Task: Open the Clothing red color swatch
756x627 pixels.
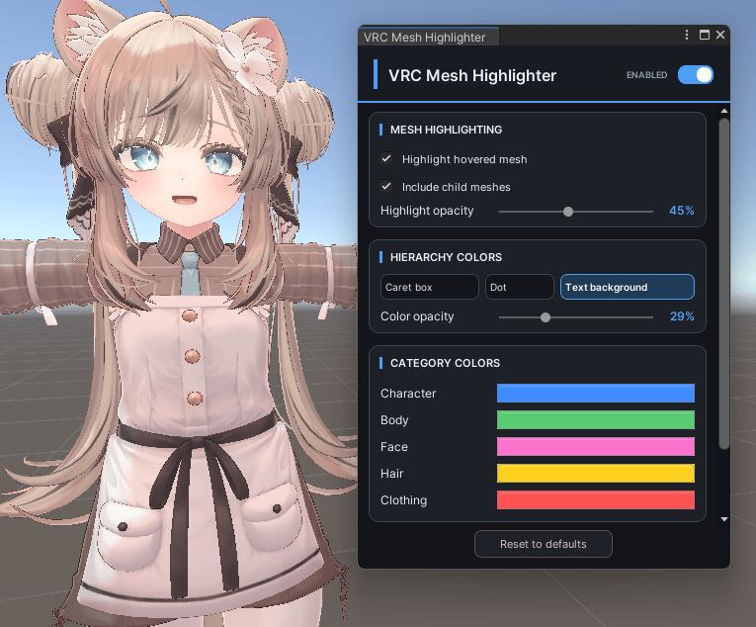Action: (596, 500)
